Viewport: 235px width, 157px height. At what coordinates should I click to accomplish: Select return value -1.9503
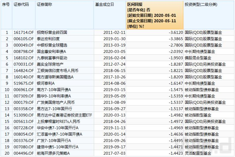click(x=176, y=58)
